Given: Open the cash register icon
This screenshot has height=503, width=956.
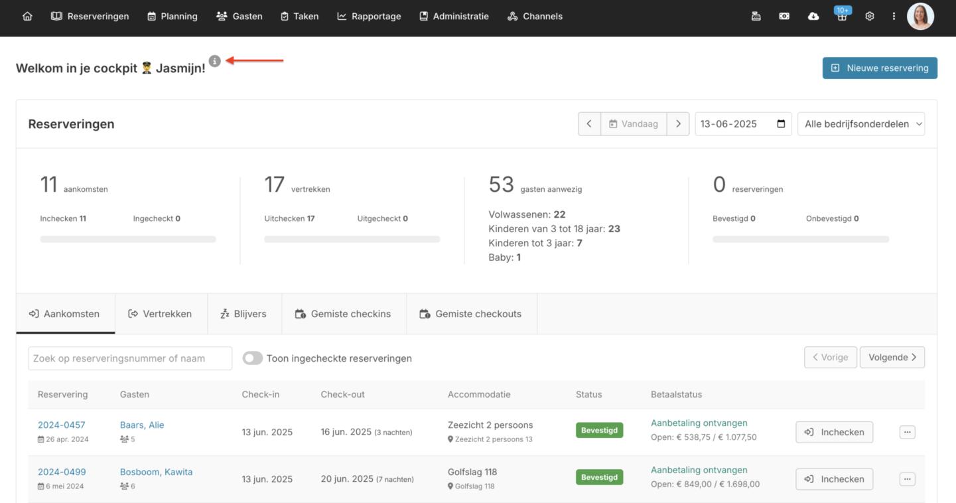Looking at the screenshot, I should pos(756,17).
